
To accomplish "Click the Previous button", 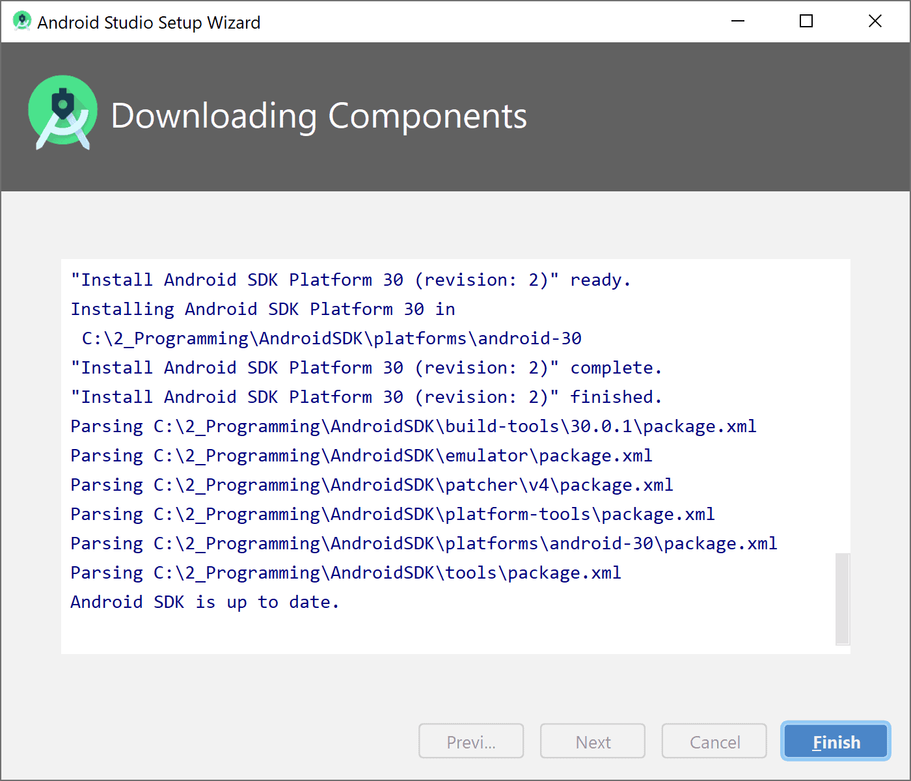I will pyautogui.click(x=471, y=741).
